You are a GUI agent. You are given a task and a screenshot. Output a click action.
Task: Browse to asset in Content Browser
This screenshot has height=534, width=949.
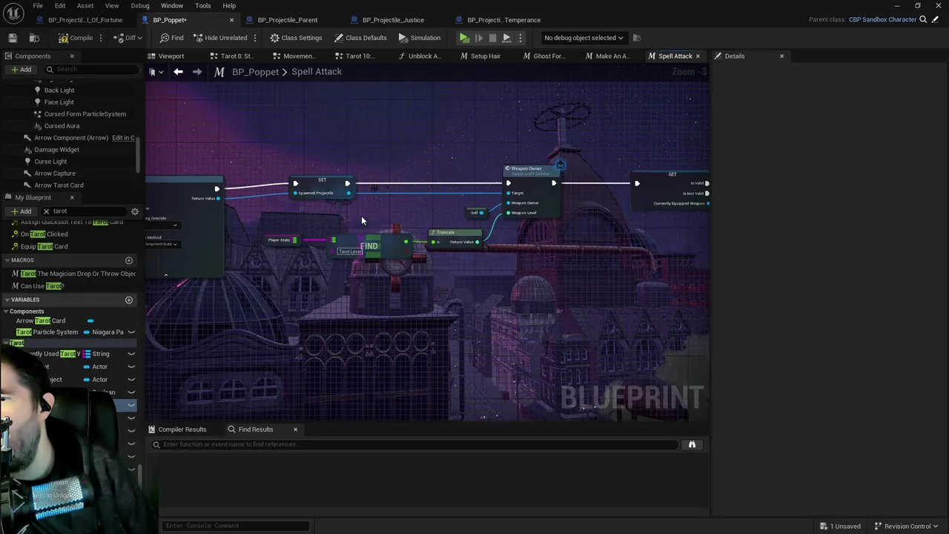coord(34,38)
